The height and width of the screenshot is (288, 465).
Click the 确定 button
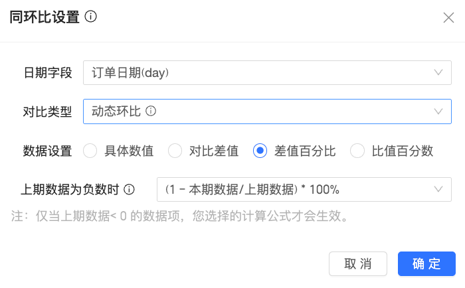click(x=426, y=263)
